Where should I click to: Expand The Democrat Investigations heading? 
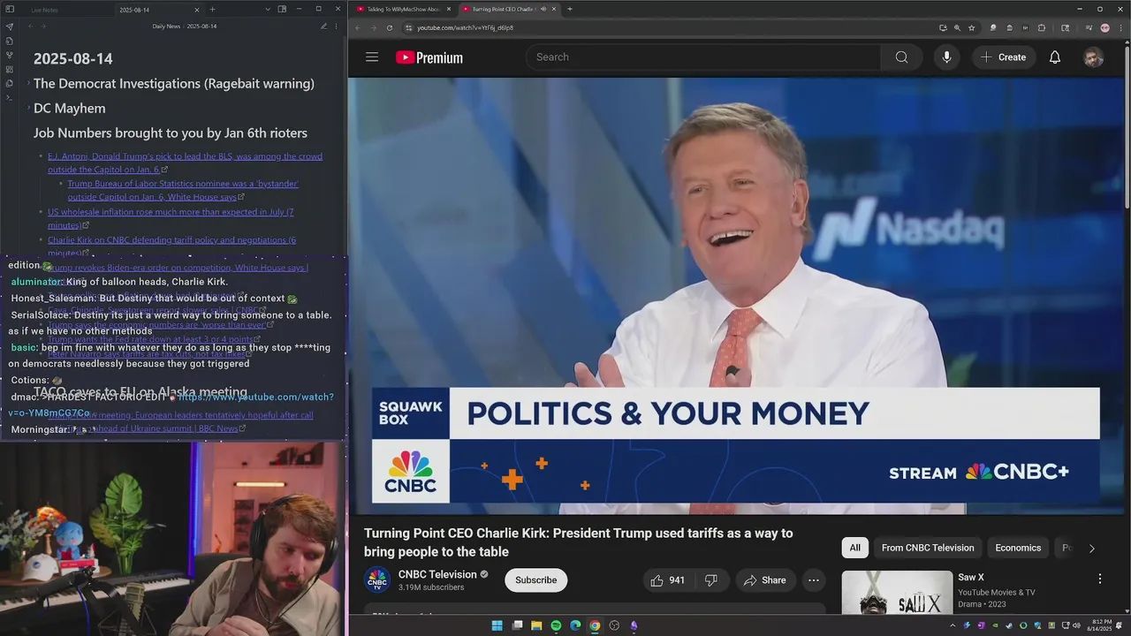coord(28,83)
